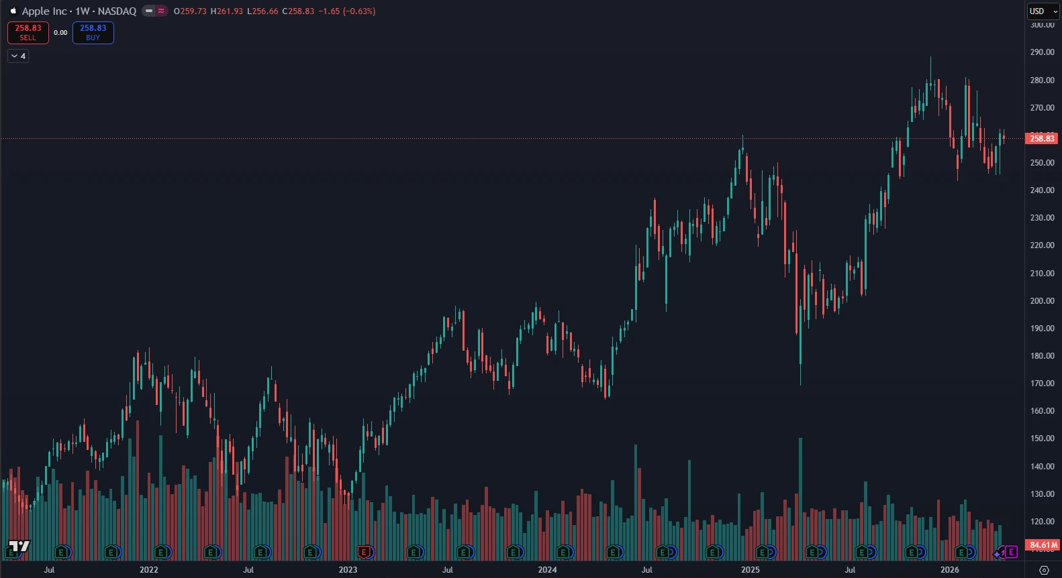Screen dimensions: 1062x578
Task: Open the first earnings marker after Jul 2025
Action: click(861, 553)
